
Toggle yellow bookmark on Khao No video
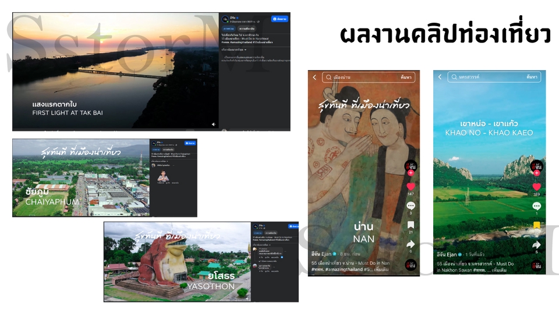click(x=537, y=225)
